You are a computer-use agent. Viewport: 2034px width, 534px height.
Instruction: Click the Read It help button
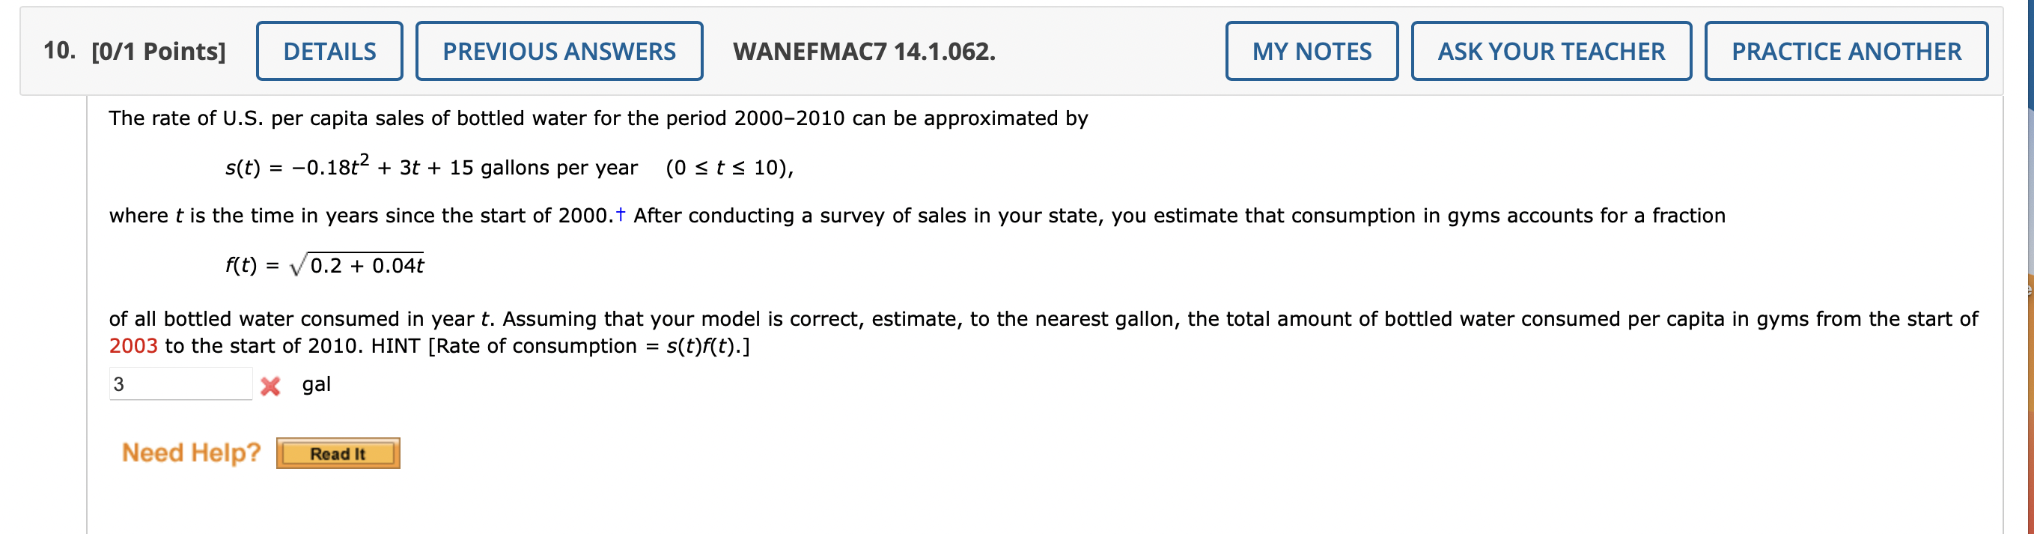(338, 453)
